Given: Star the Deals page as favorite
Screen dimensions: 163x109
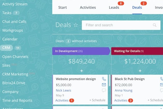Looking at the screenshot, I should (76, 25).
